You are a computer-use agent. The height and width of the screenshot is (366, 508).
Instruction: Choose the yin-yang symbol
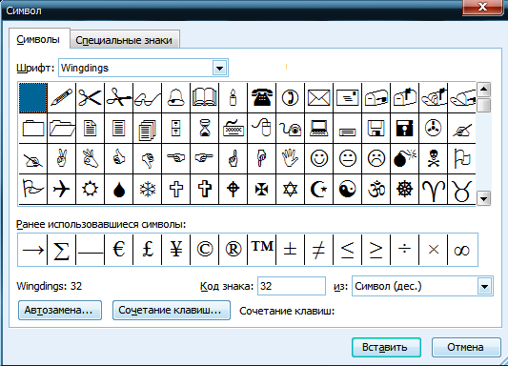click(x=347, y=189)
